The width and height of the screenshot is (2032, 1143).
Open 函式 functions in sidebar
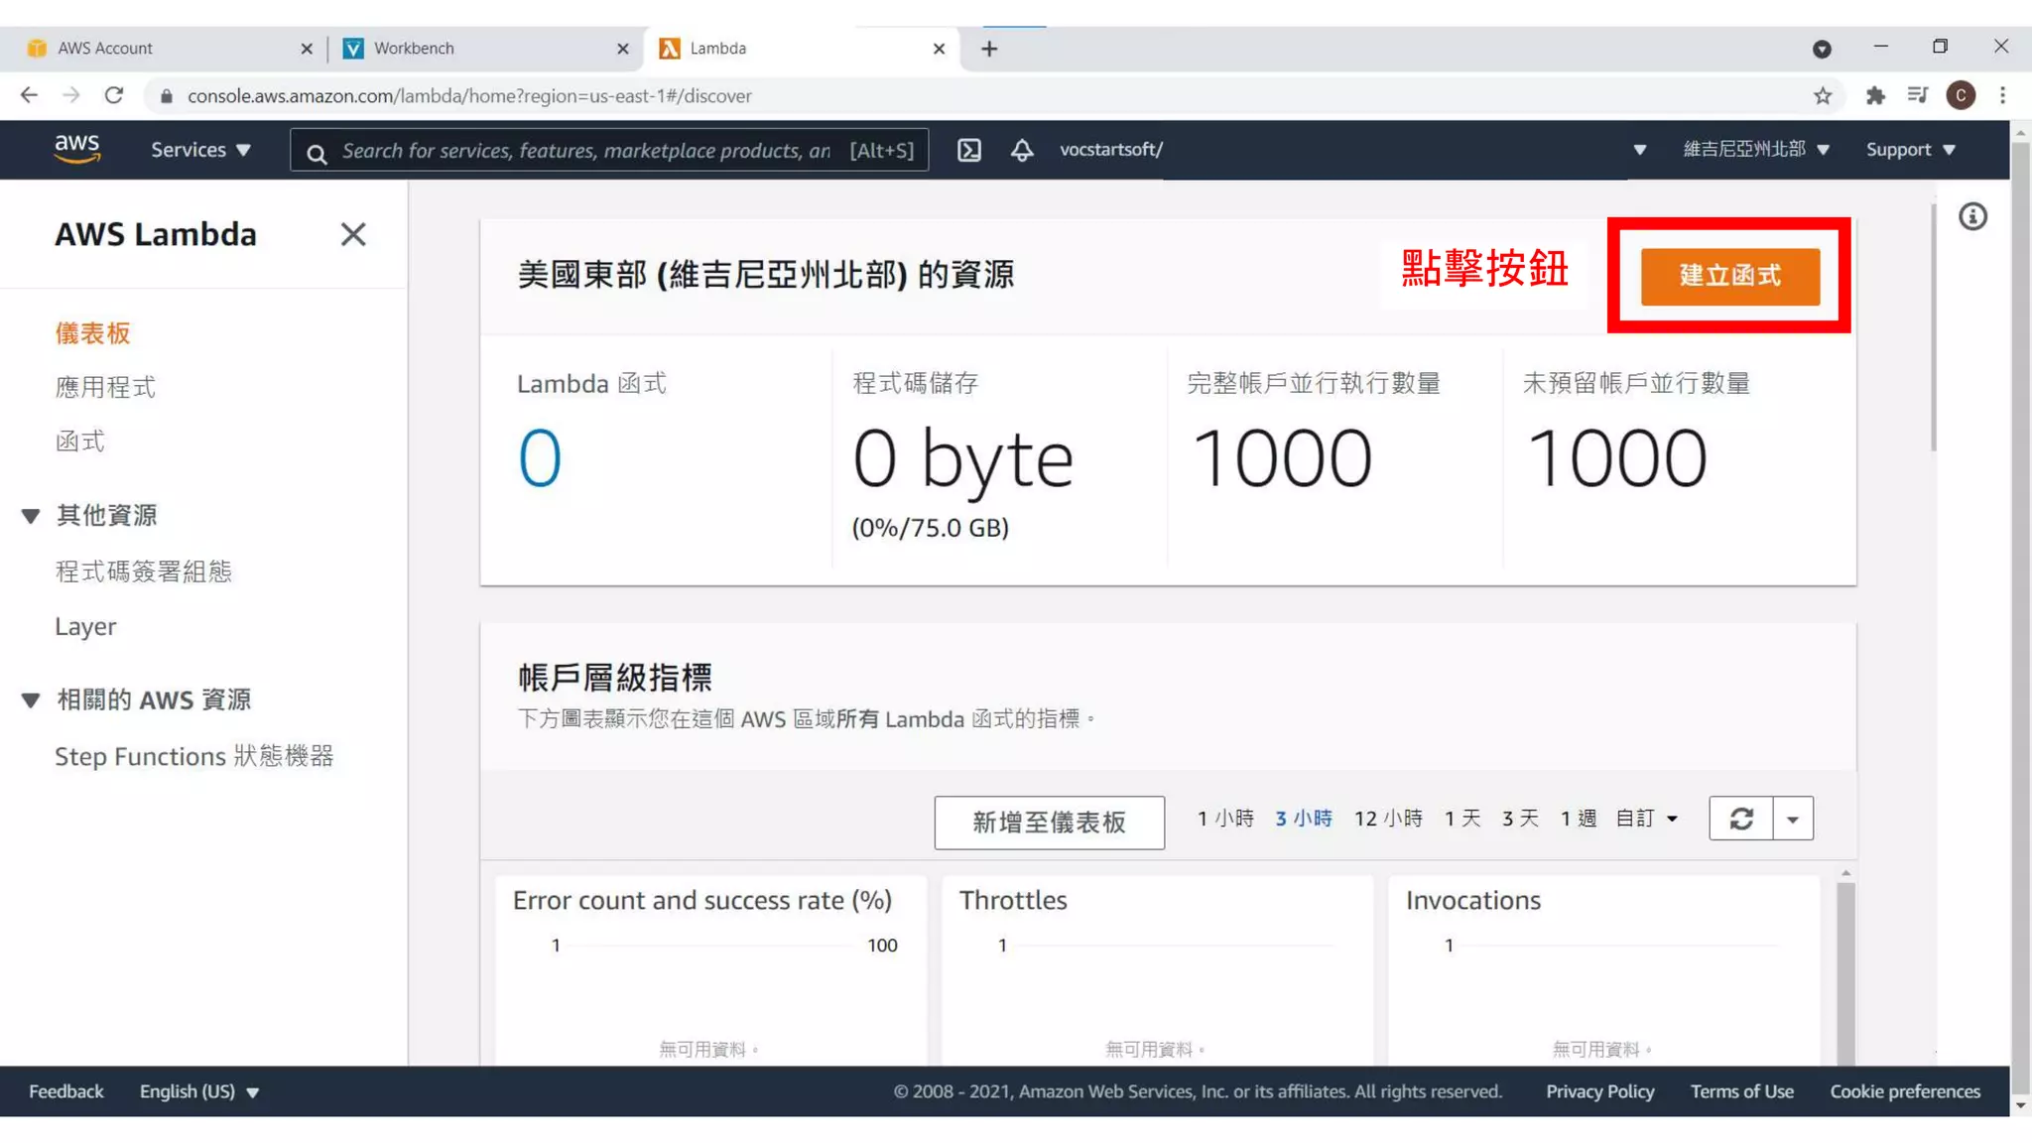pyautogui.click(x=79, y=442)
